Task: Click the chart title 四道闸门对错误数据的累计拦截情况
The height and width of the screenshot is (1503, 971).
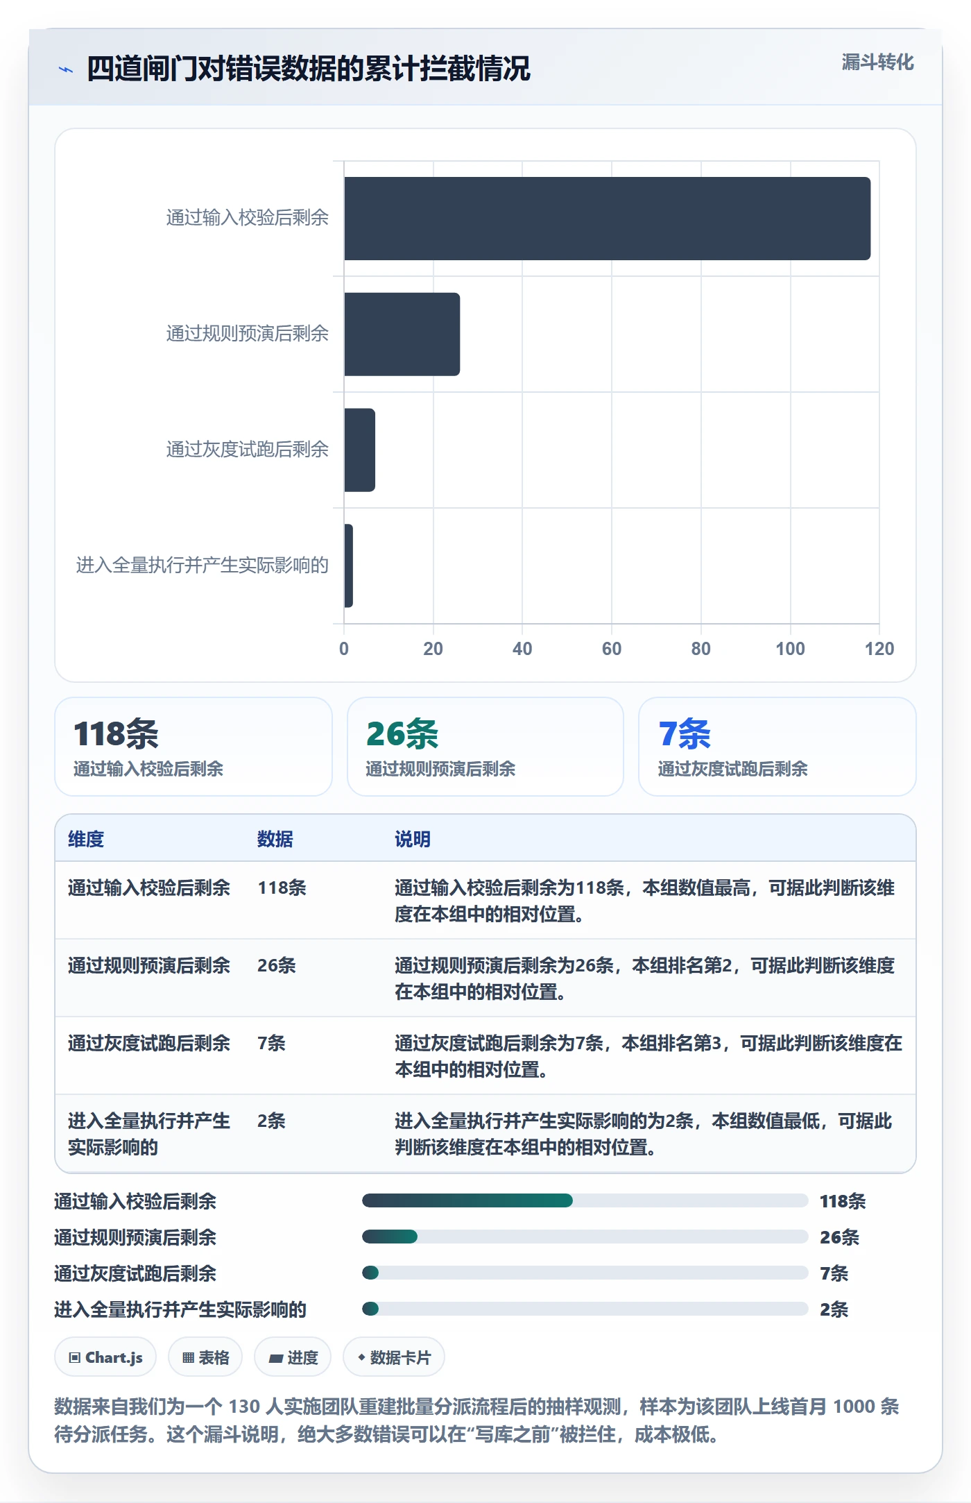Action: (x=309, y=69)
